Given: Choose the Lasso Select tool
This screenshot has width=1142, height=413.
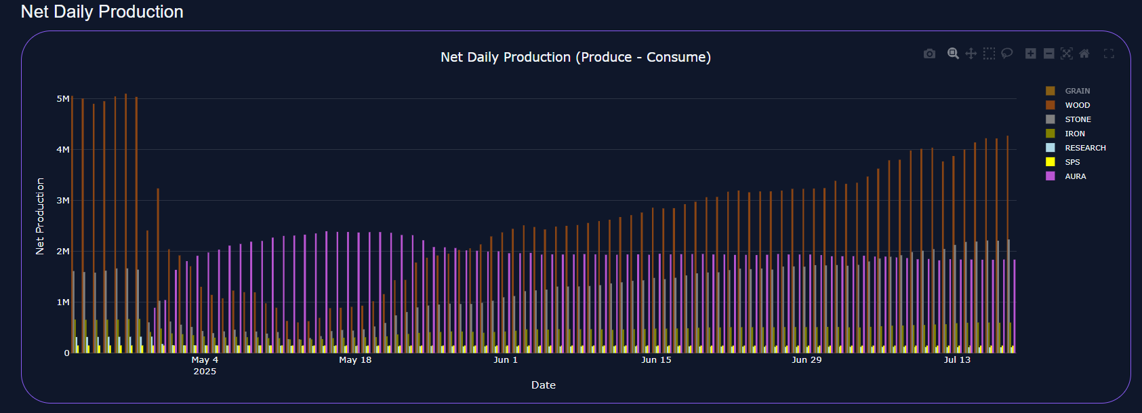Looking at the screenshot, I should pos(1007,54).
